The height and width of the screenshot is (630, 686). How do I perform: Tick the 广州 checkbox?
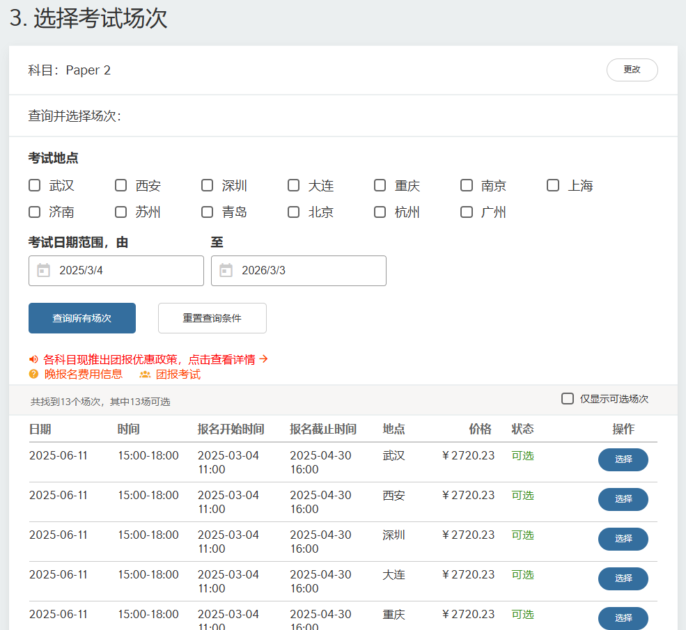pos(466,212)
